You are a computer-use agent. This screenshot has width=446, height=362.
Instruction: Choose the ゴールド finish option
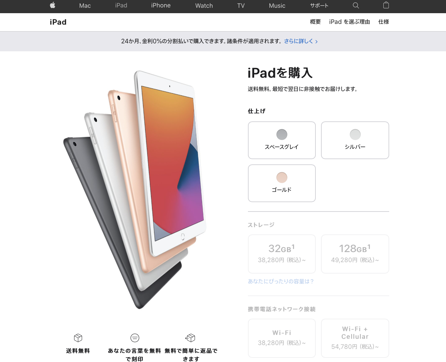282,183
